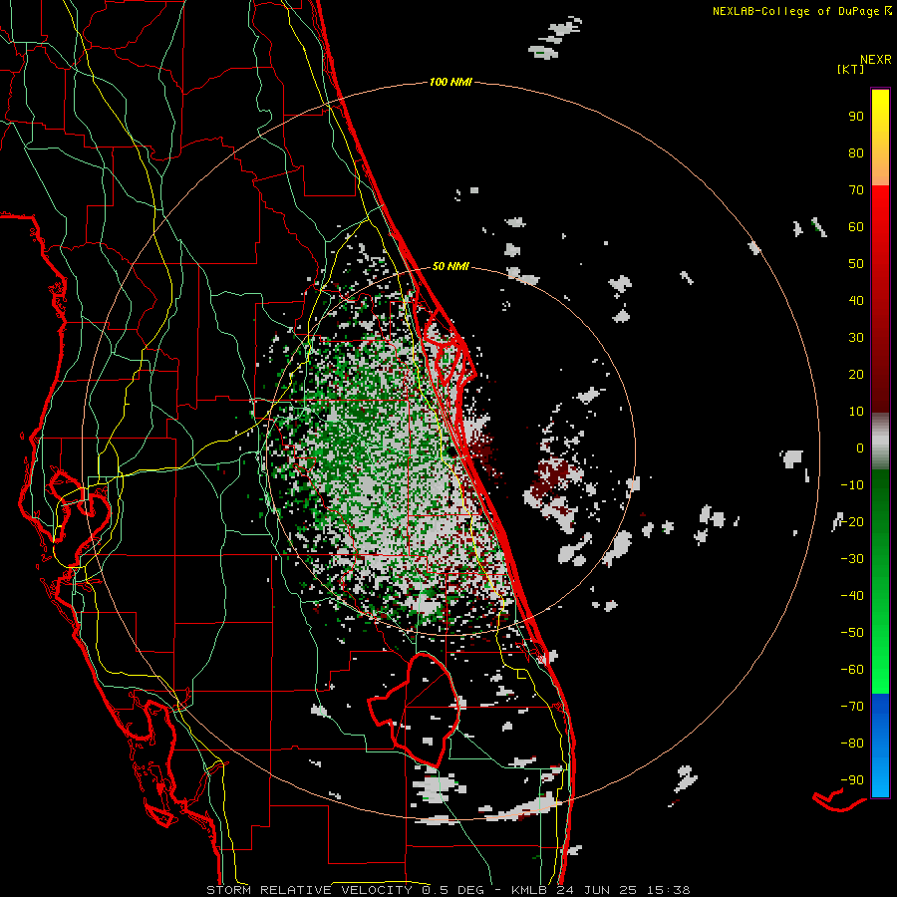897x897 pixels.
Task: Click the 100 NMI range ring label
Action: coord(450,83)
